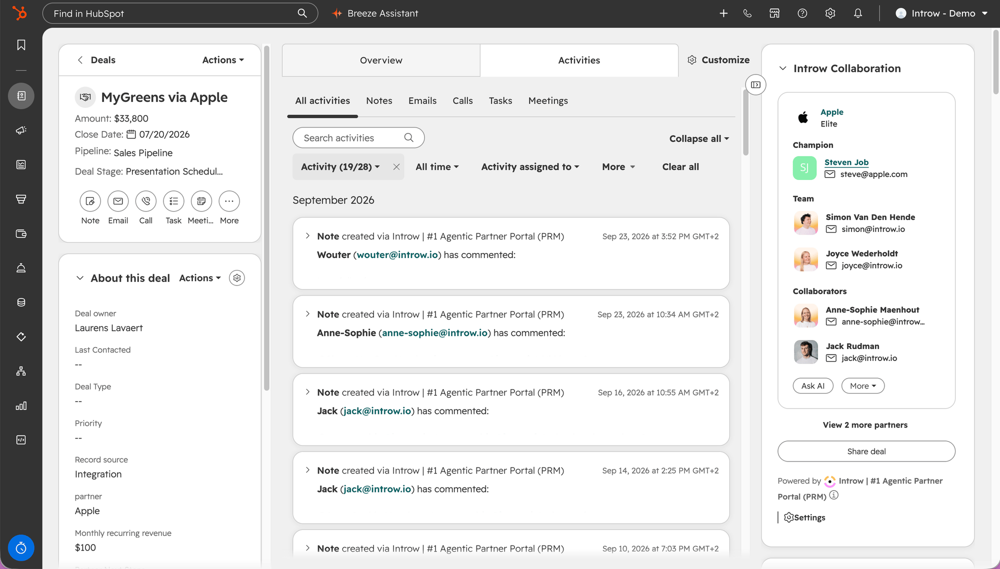Click the create plus icon in top bar
Image resolution: width=1000 pixels, height=569 pixels.
(x=723, y=13)
